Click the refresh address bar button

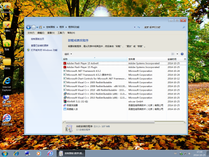point(139,27)
